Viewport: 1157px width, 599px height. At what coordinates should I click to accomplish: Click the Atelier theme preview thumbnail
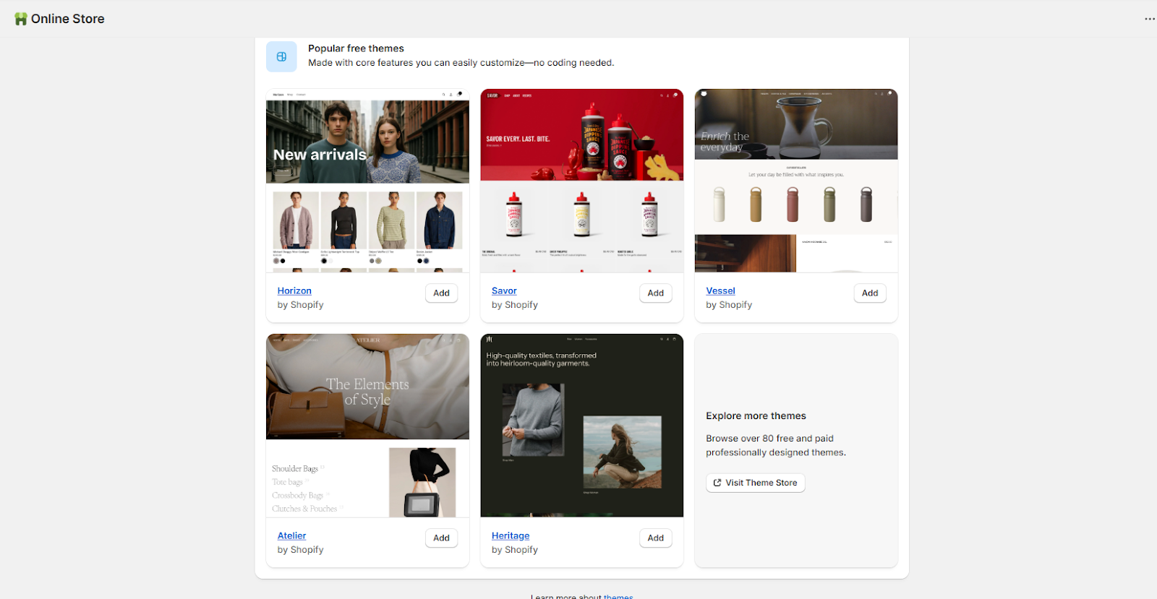[x=367, y=426]
